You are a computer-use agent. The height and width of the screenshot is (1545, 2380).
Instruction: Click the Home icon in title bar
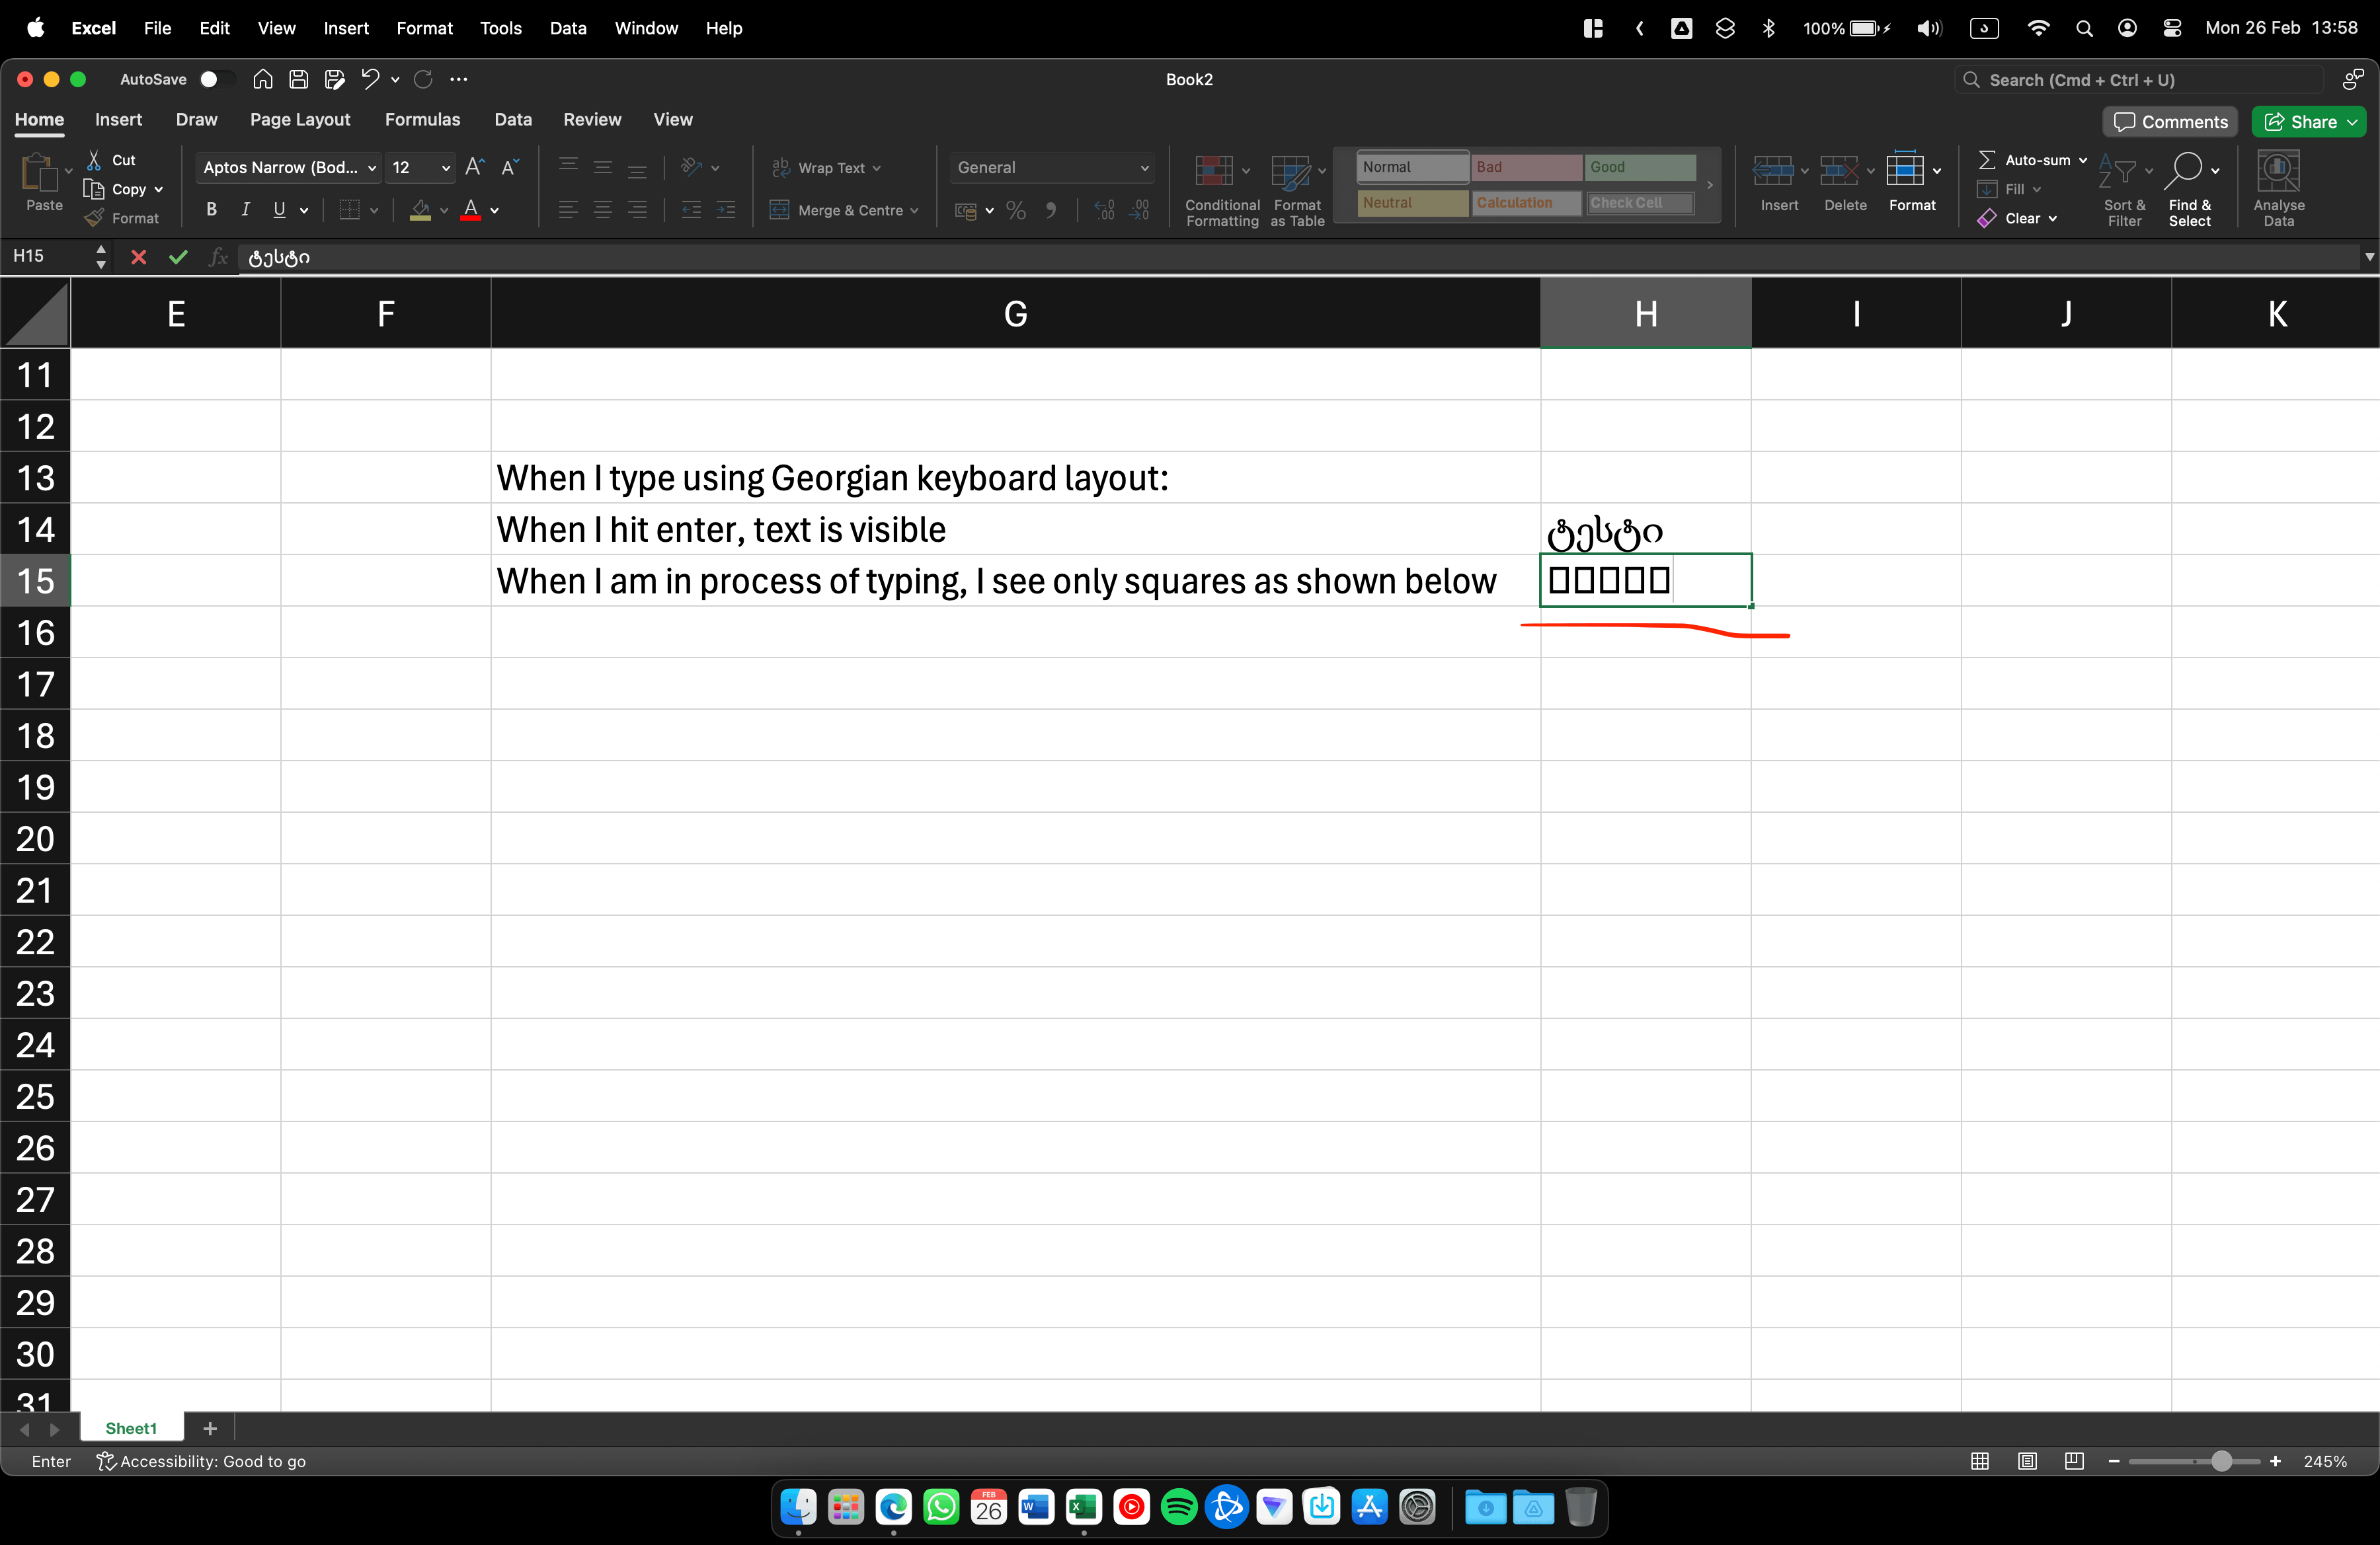tap(262, 80)
